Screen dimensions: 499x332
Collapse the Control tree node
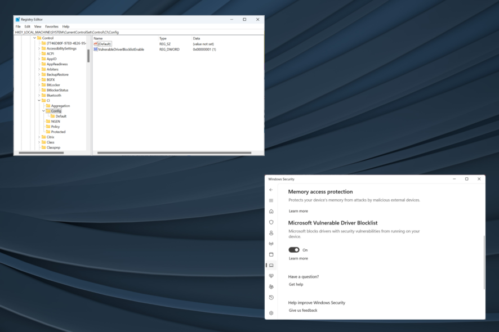click(35, 38)
